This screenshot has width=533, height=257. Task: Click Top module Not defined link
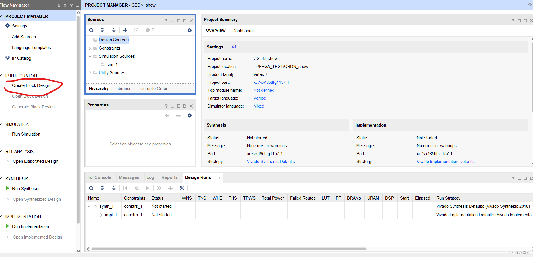(x=264, y=90)
